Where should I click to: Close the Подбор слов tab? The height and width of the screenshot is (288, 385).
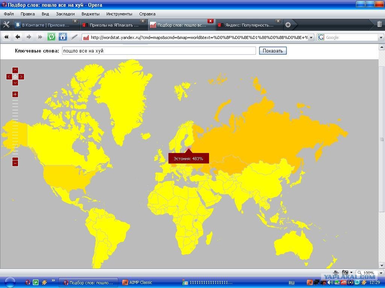[211, 21]
